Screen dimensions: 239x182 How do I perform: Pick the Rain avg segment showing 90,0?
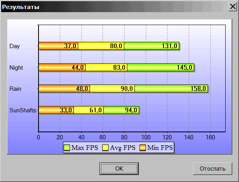tap(112, 88)
